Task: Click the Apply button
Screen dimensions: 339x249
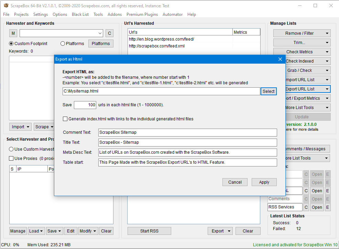Action: point(264,182)
